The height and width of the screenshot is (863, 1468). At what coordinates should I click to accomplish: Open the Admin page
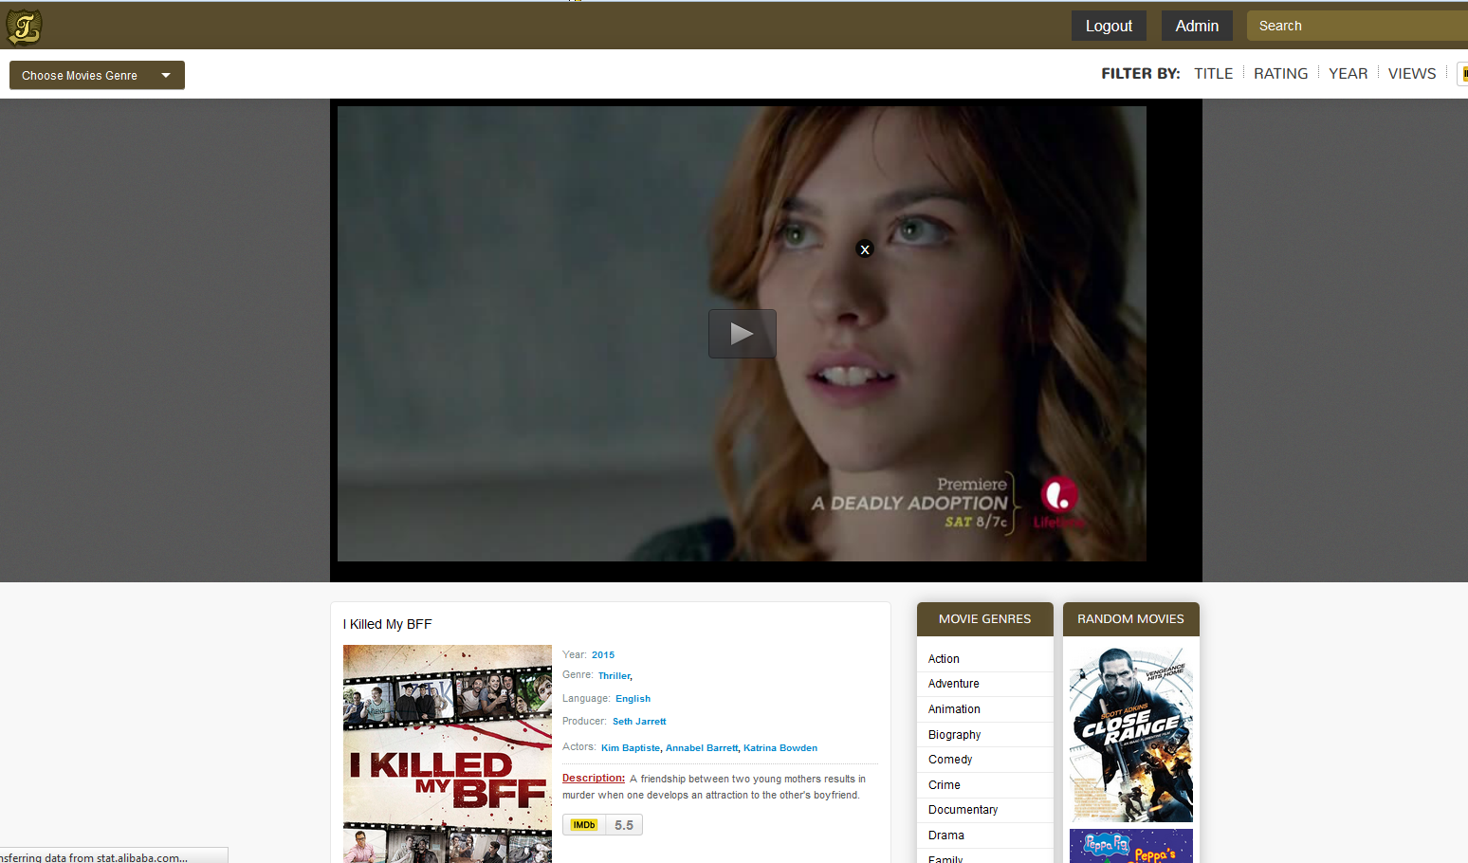tap(1197, 26)
